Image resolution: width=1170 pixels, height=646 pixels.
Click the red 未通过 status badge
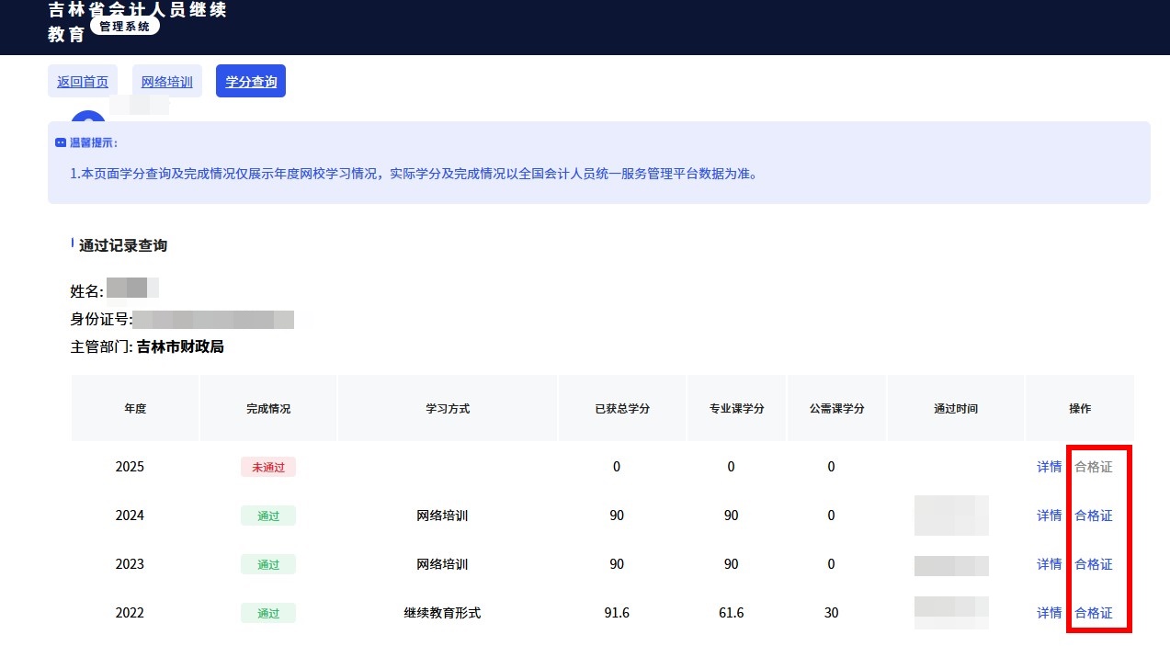point(267,466)
